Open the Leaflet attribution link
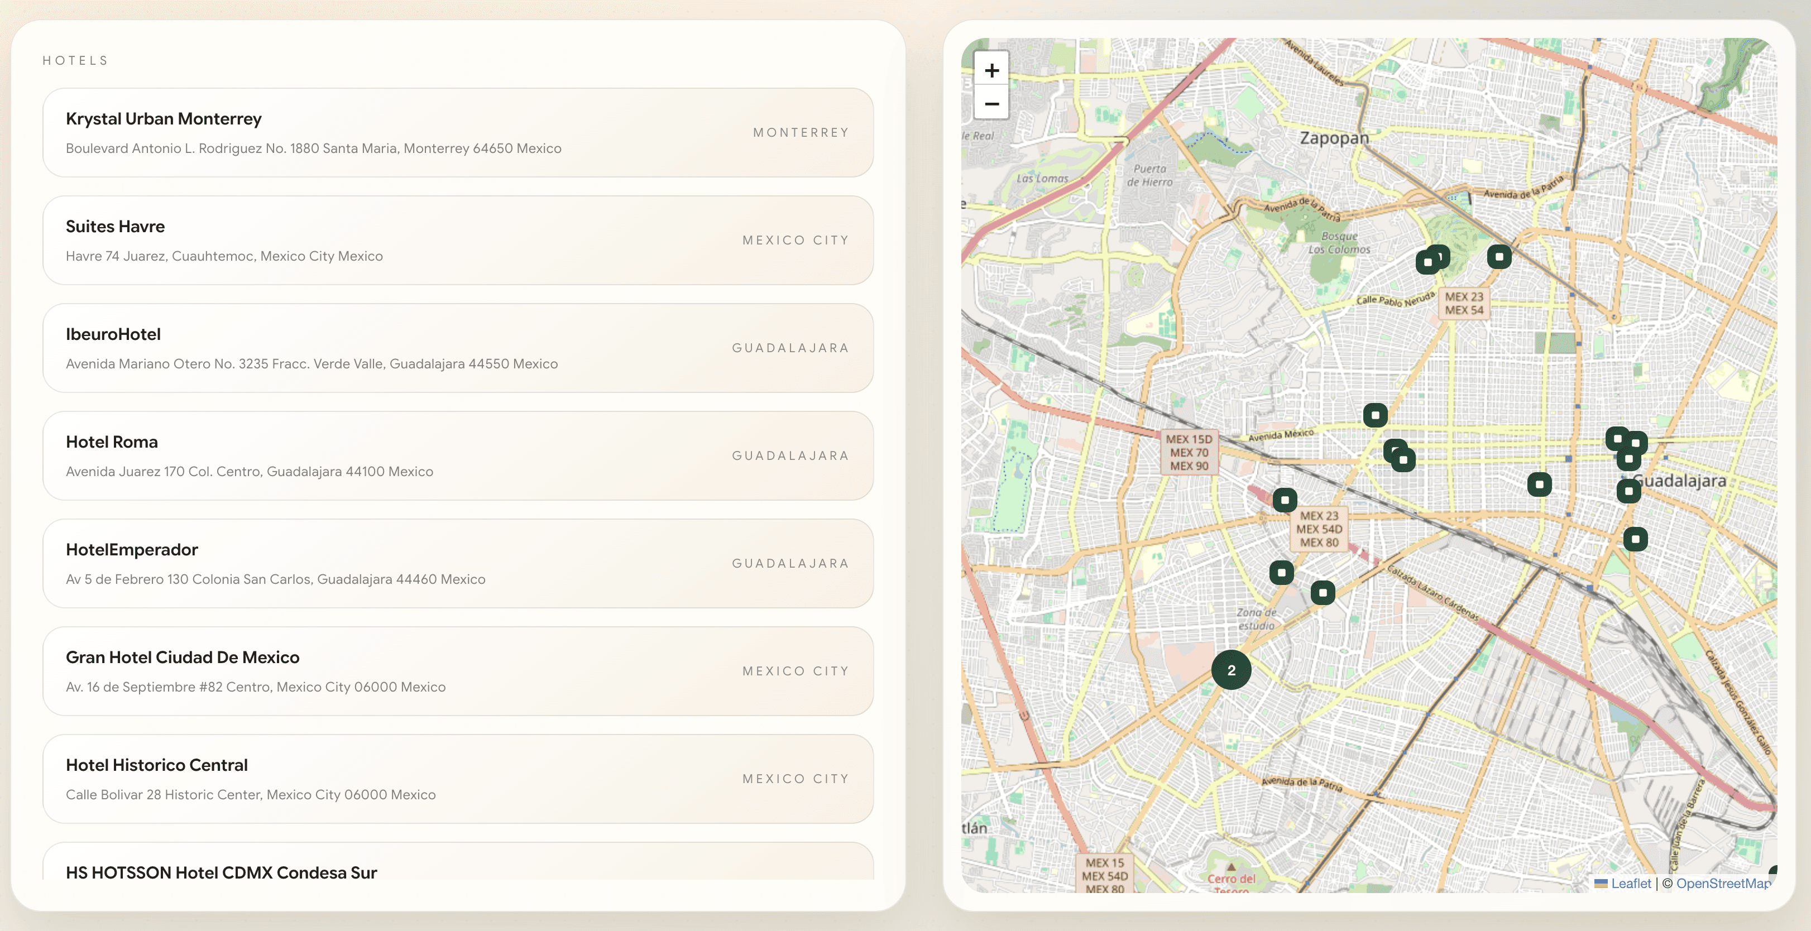 point(1630,883)
